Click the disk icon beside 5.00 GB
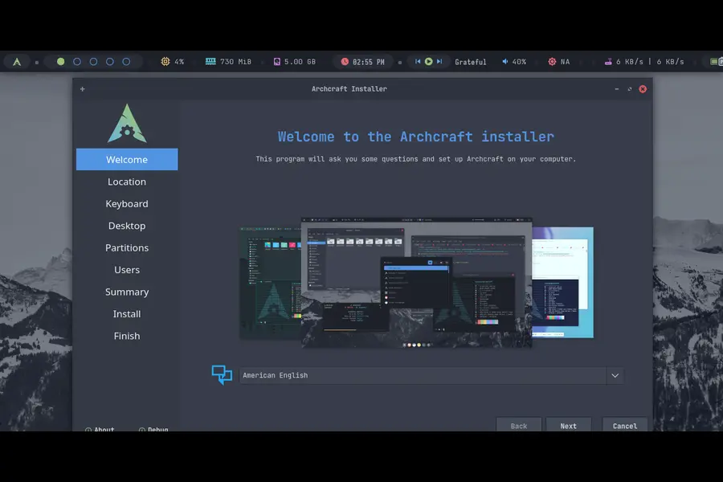The width and height of the screenshot is (723, 482). tap(276, 61)
